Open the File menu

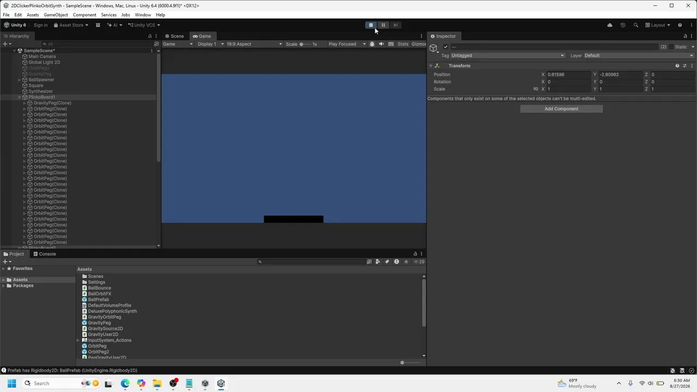[6, 15]
